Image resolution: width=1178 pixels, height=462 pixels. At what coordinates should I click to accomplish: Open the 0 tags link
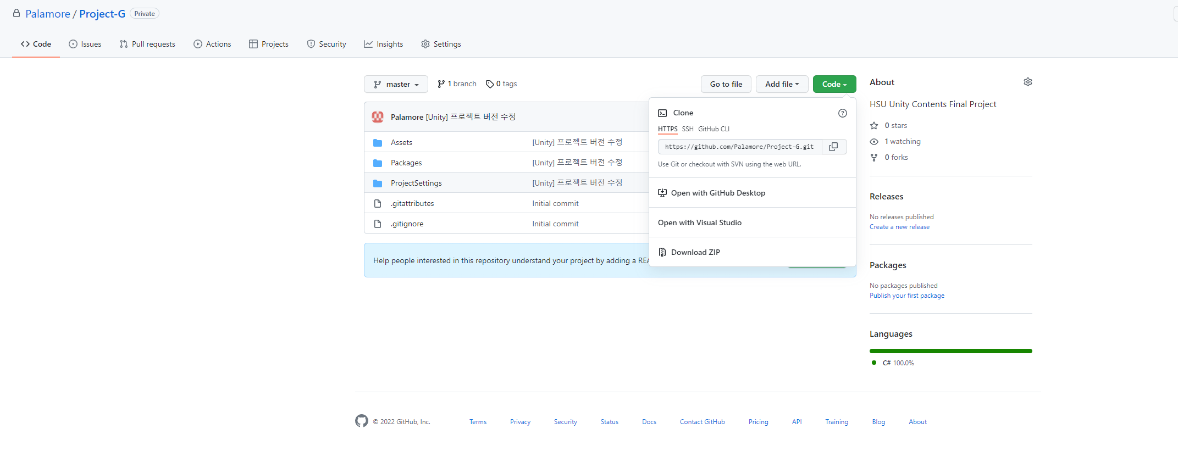[x=501, y=84]
